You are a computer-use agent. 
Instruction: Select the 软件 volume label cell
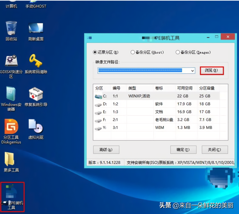coord(159,104)
